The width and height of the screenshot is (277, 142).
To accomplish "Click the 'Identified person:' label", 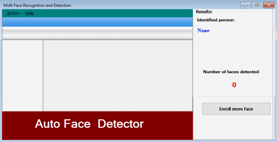I will [x=216, y=20].
